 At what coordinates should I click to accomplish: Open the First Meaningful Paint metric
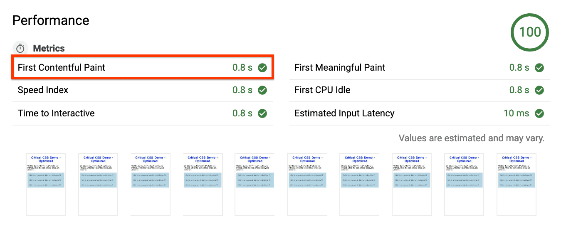[340, 68]
